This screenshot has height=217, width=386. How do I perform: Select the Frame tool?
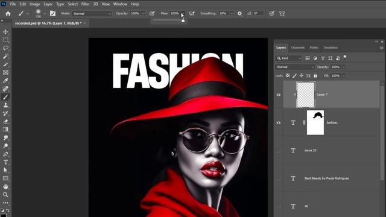pyautogui.click(x=5, y=72)
